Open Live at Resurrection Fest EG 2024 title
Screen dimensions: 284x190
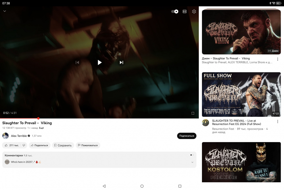(x=237, y=122)
